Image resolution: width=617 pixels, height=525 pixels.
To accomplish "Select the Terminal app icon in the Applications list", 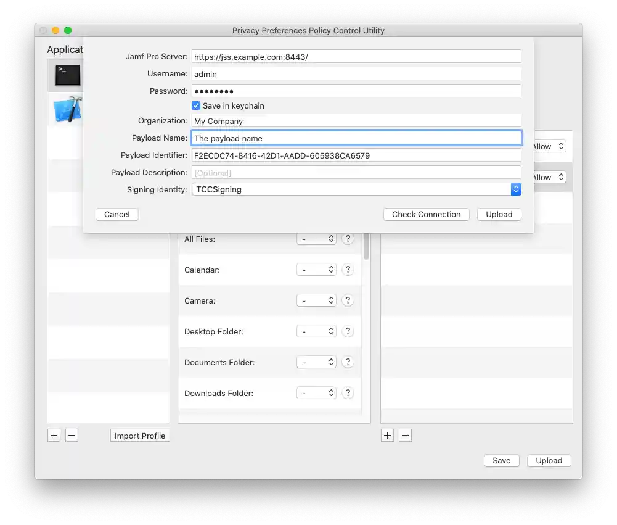I will (x=66, y=75).
